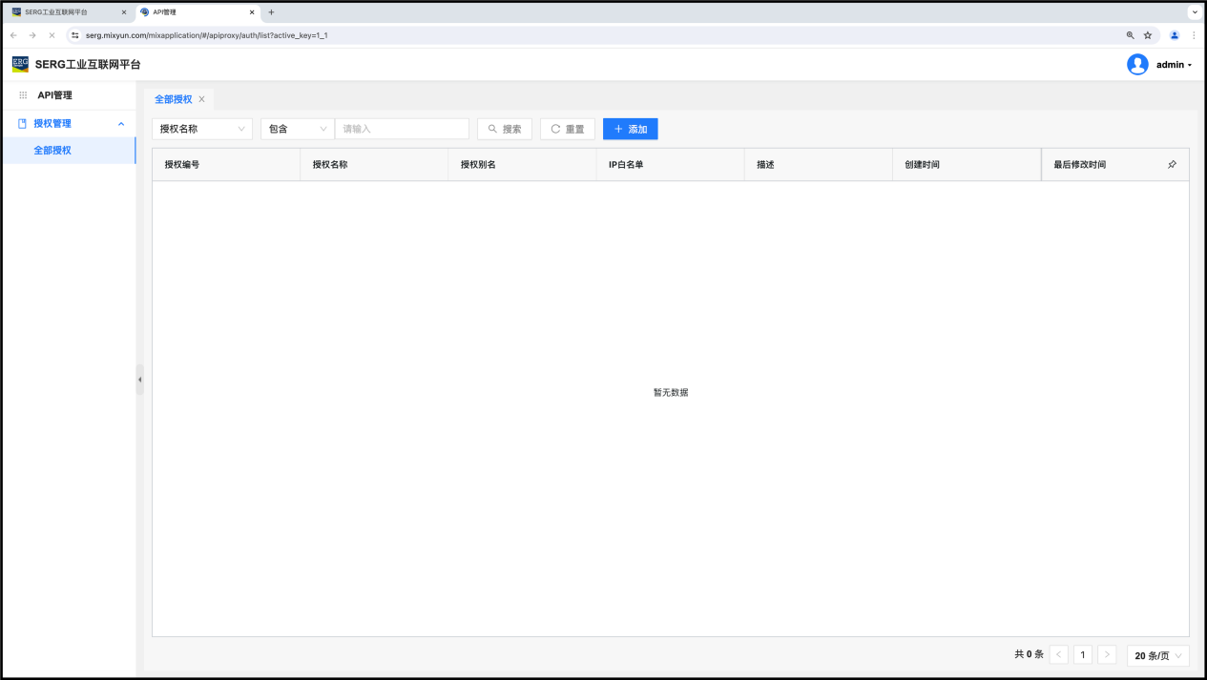Collapse the 授权管理 menu section

point(121,124)
